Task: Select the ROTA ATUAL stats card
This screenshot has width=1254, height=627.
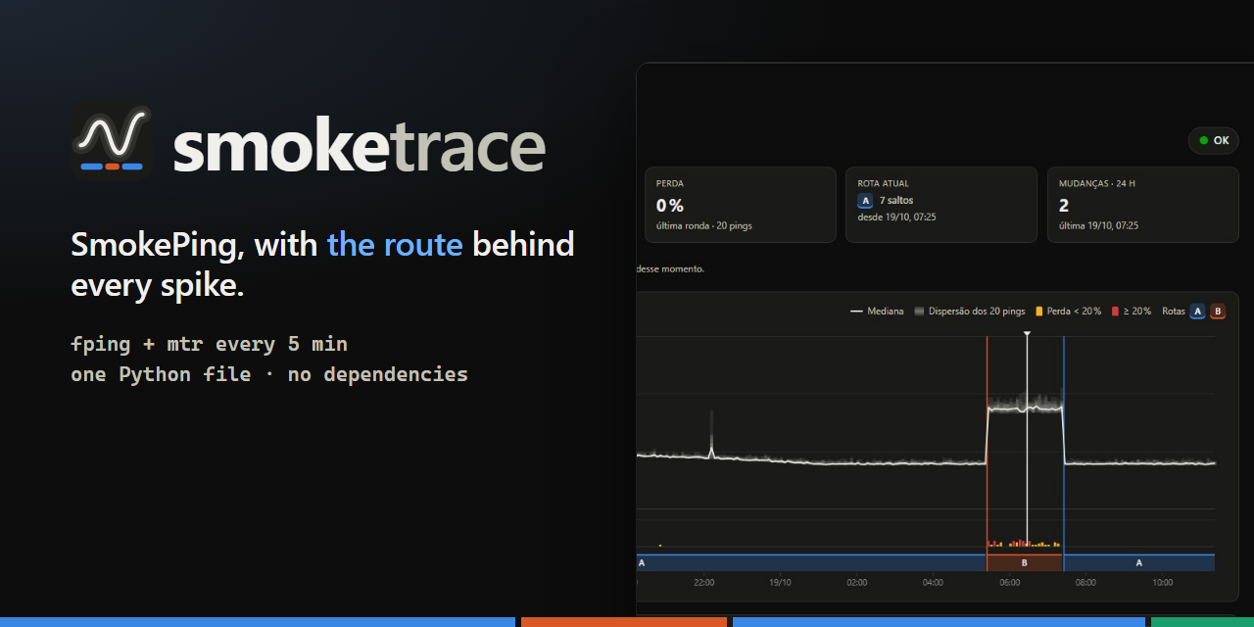Action: click(x=940, y=205)
